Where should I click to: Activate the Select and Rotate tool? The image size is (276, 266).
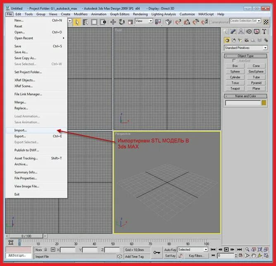[121, 22]
